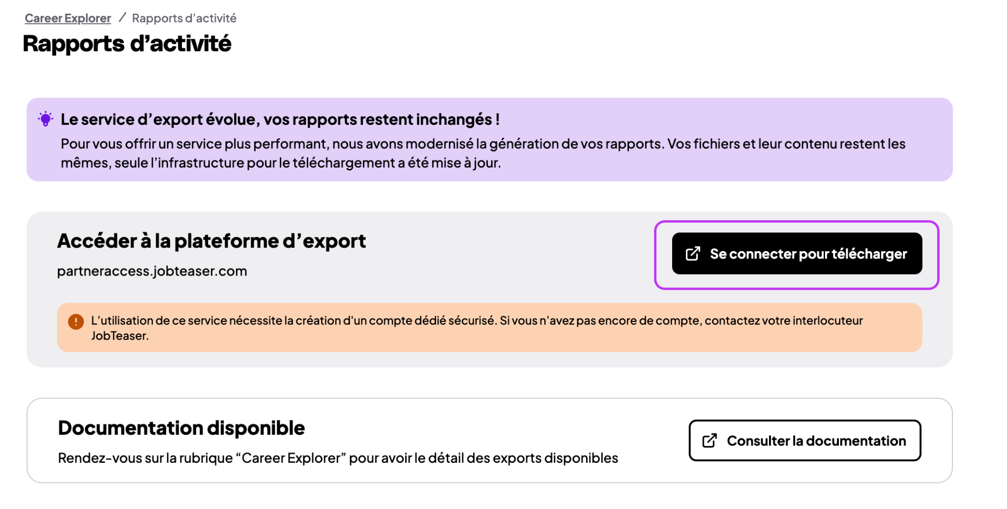Click the export service evolution banner title
The height and width of the screenshot is (509, 1007).
tap(280, 119)
